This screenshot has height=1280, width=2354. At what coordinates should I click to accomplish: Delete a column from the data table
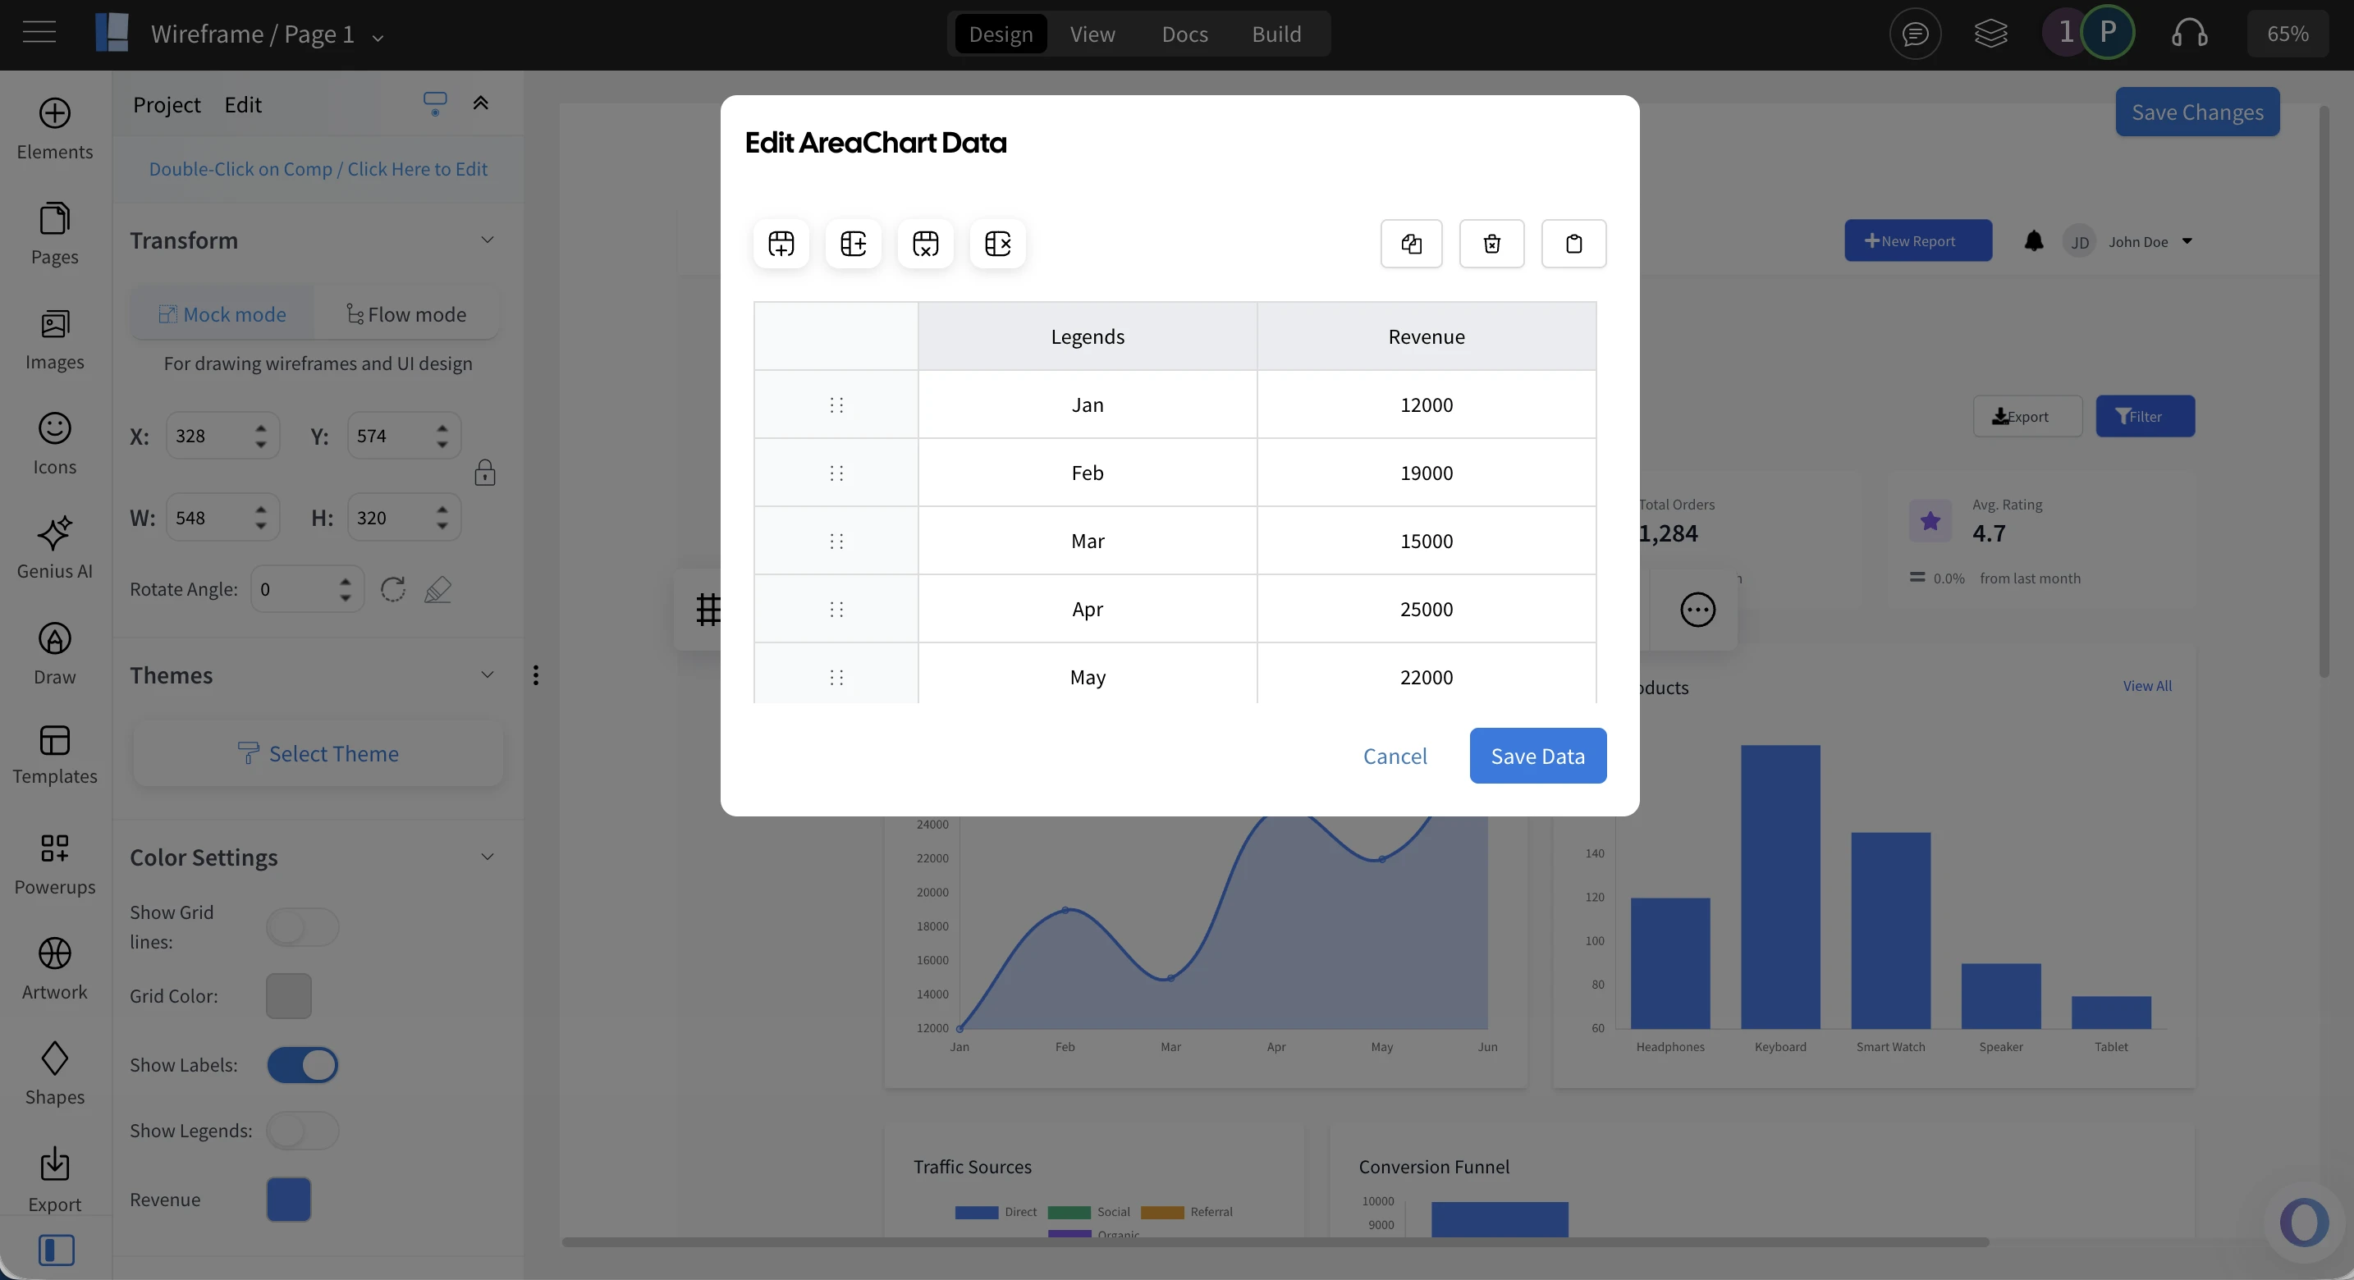[x=998, y=243]
